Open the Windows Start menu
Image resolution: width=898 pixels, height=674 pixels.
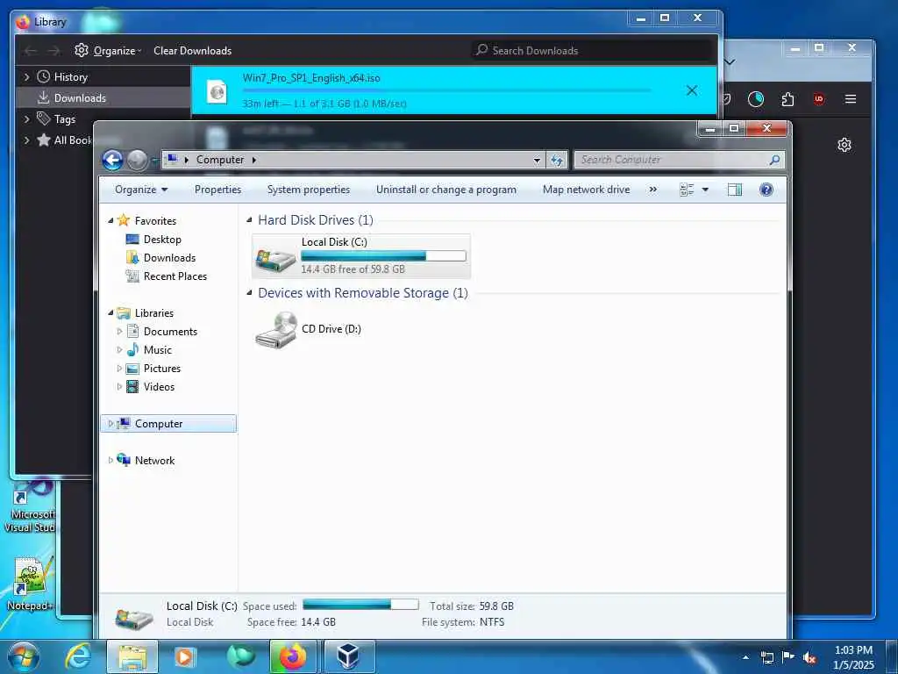[23, 656]
